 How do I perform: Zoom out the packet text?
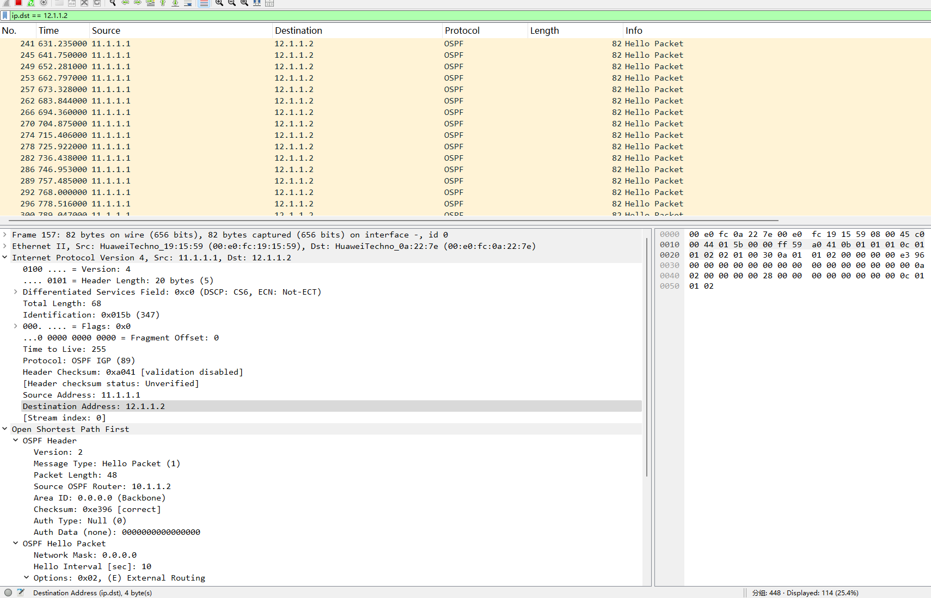pyautogui.click(x=232, y=3)
